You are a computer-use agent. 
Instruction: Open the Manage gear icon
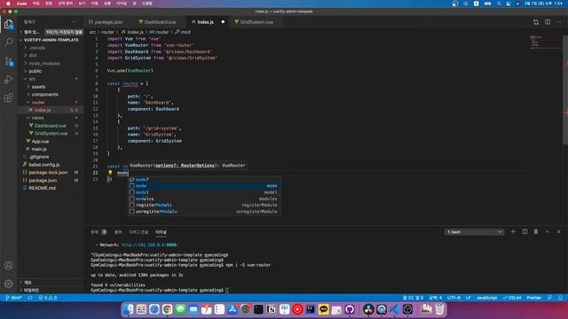point(9,284)
